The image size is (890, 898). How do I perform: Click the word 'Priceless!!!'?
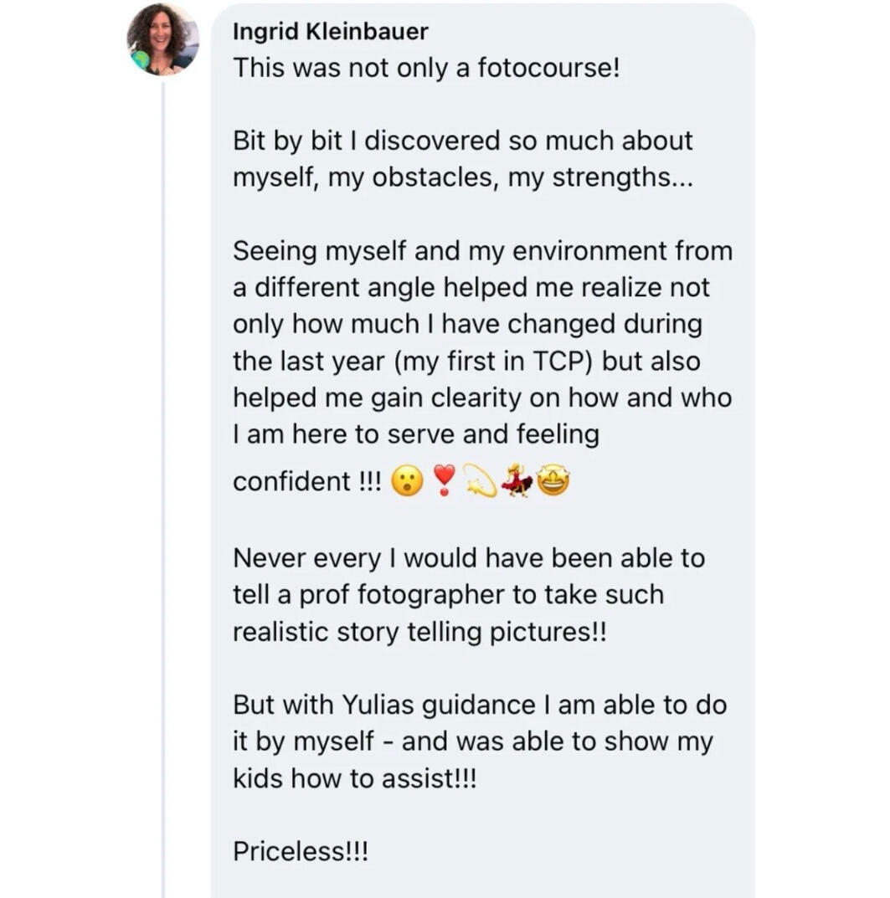[x=301, y=851]
